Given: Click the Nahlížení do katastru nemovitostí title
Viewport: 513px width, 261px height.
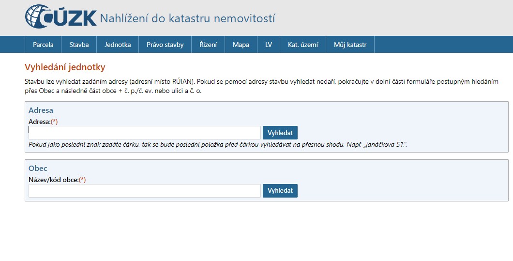Looking at the screenshot, I should 187,19.
